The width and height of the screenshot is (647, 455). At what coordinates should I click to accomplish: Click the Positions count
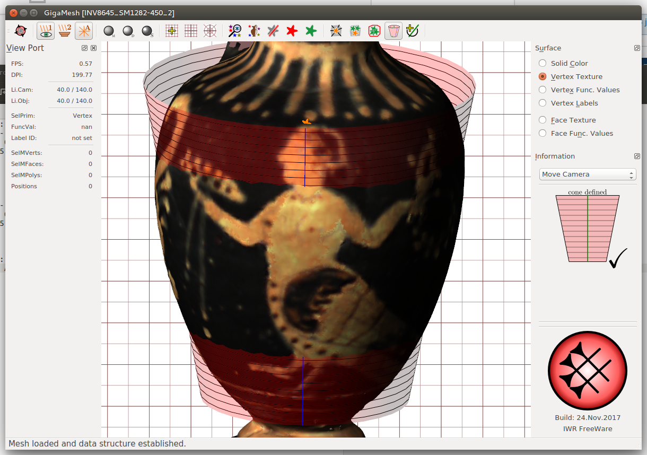[x=90, y=186]
